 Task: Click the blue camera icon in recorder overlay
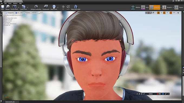pyautogui.click(x=163, y=94)
